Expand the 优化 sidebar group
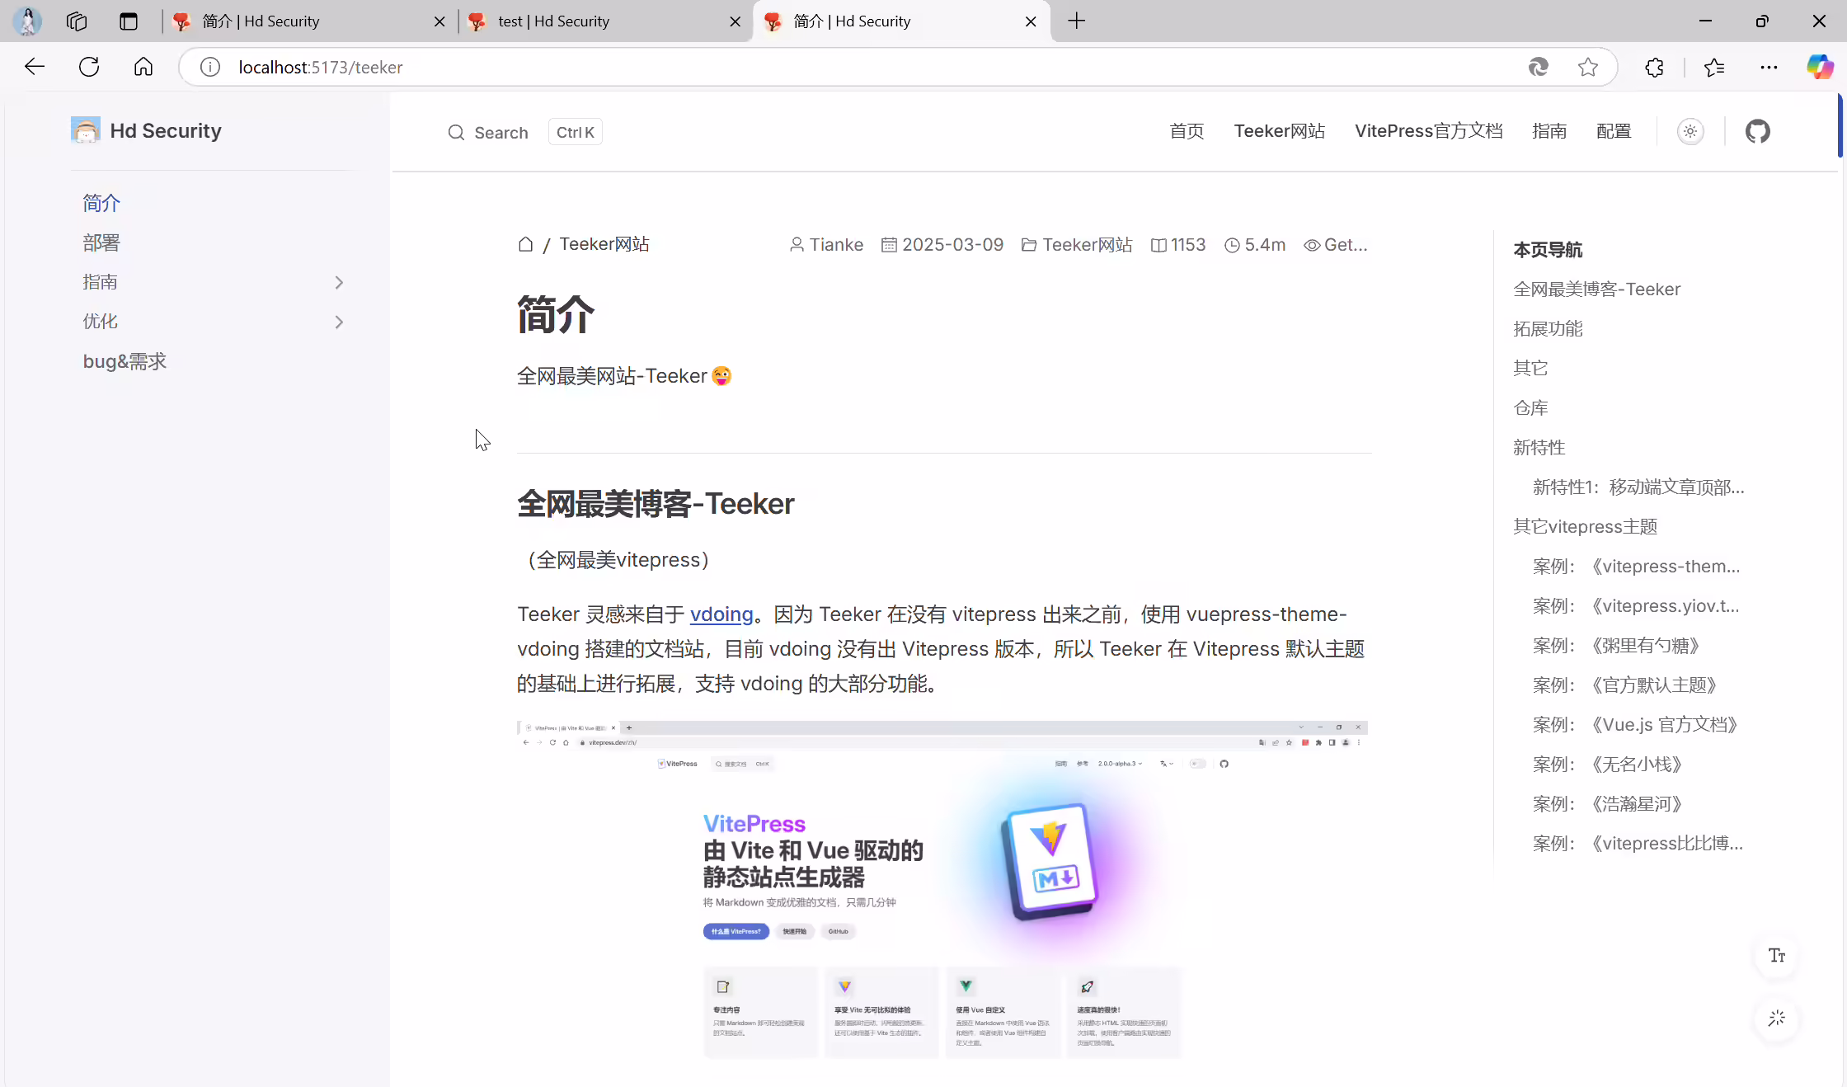This screenshot has width=1847, height=1087. tap(339, 322)
